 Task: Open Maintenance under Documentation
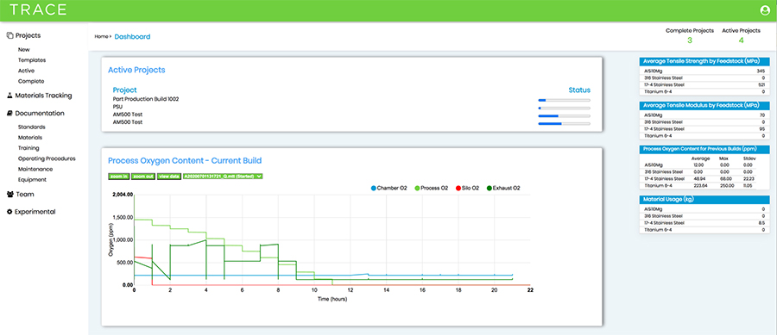35,169
